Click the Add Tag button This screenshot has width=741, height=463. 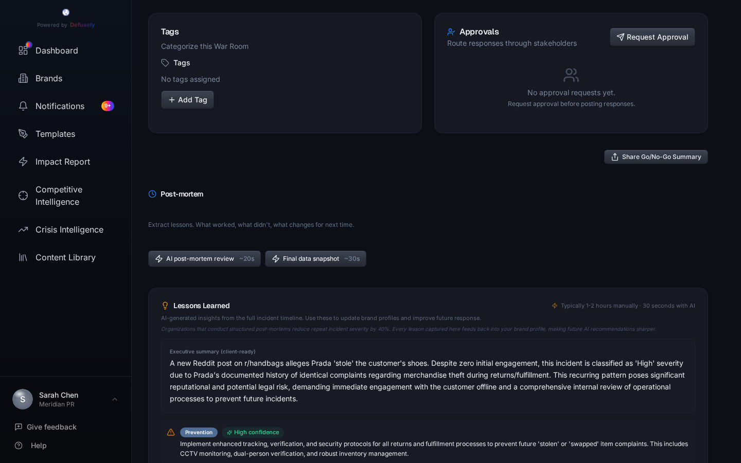[187, 100]
